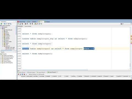Collapse the Sequences node

(3, 46)
